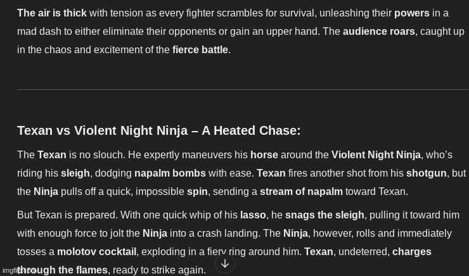Screen dimensions: 469x276
Task: Click the bold word 'charges'
Action: coord(411,251)
